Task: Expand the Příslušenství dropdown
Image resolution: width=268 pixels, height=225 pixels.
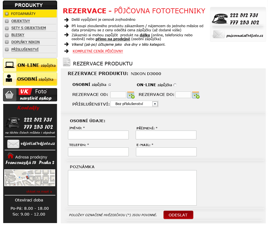Action: 155,104
